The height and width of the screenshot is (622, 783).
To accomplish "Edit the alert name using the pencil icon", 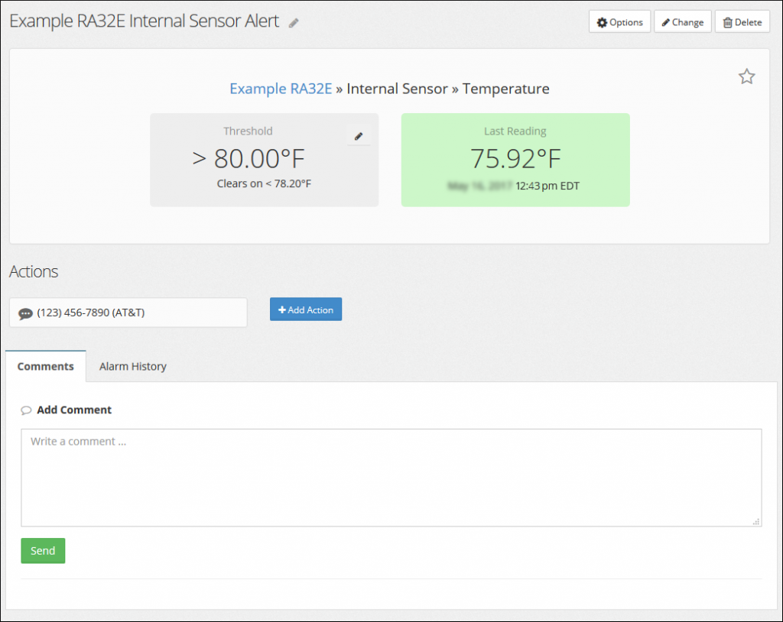I will [293, 23].
